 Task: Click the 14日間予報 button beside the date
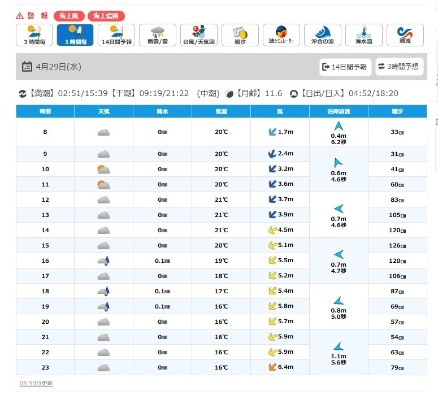coord(344,67)
